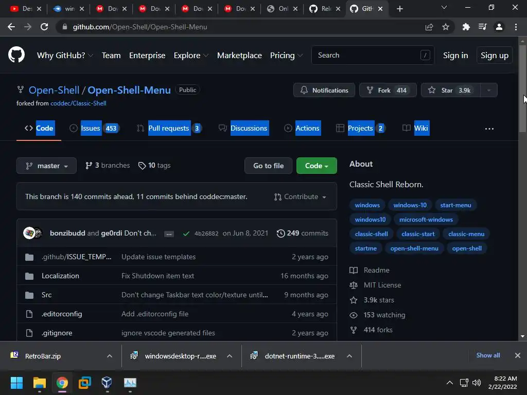Open coddec/Classic-Shell parent repo link
Image resolution: width=527 pixels, height=395 pixels.
[x=78, y=103]
